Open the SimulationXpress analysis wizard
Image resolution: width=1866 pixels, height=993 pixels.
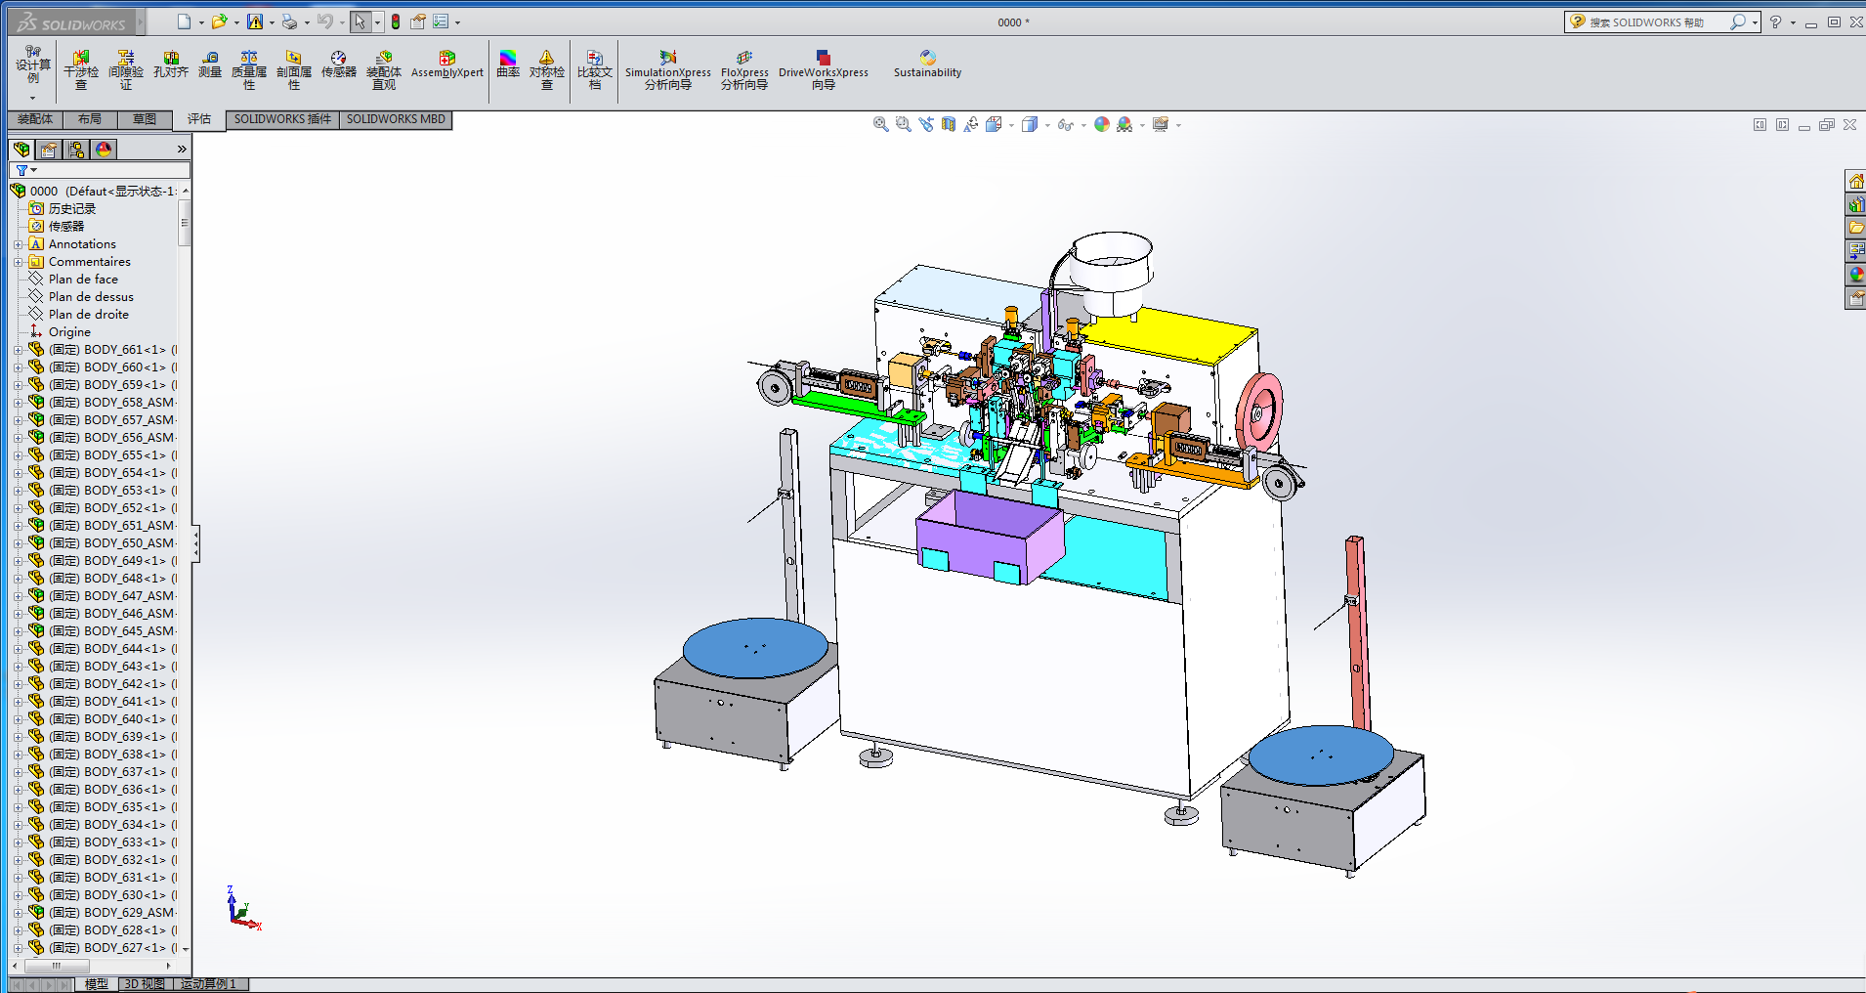pyautogui.click(x=668, y=69)
